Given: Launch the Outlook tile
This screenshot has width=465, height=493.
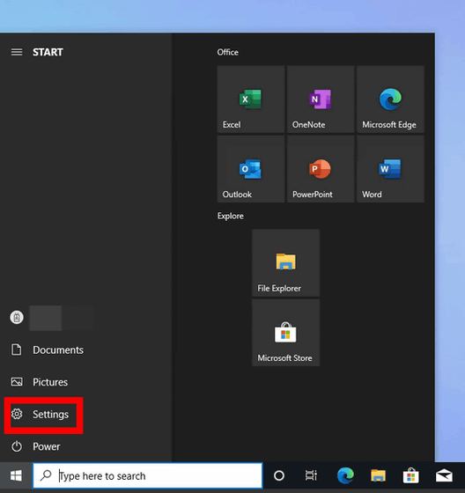Looking at the screenshot, I should click(x=251, y=169).
